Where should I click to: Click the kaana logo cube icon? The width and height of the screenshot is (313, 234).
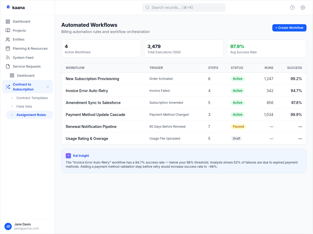(8, 7)
